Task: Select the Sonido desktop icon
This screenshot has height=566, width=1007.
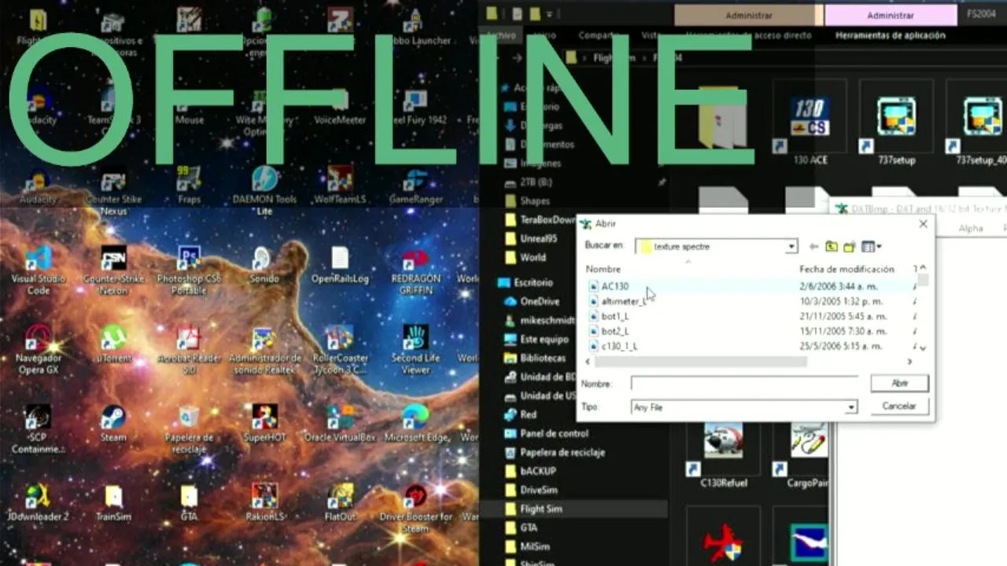Action: [x=264, y=265]
